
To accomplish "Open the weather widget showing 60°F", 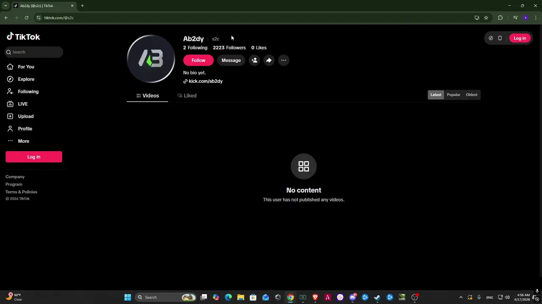I will [x=14, y=297].
